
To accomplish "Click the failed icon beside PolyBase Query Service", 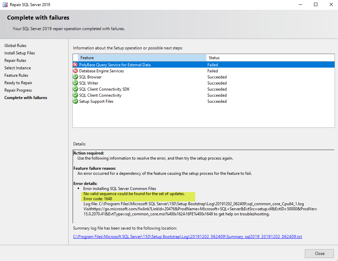I will click(x=75, y=65).
